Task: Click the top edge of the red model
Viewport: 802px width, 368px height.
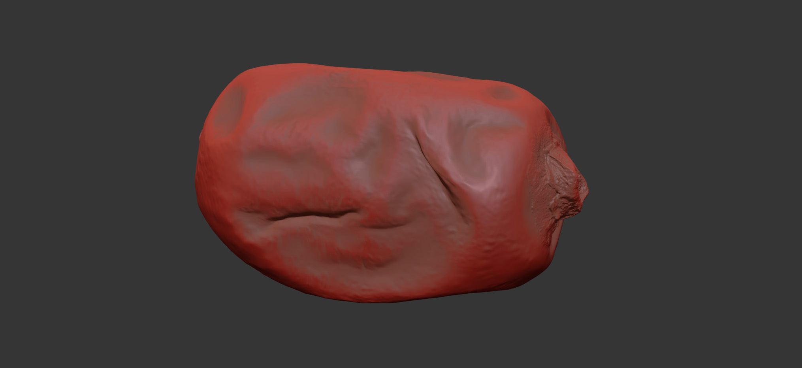Action: pyautogui.click(x=356, y=69)
